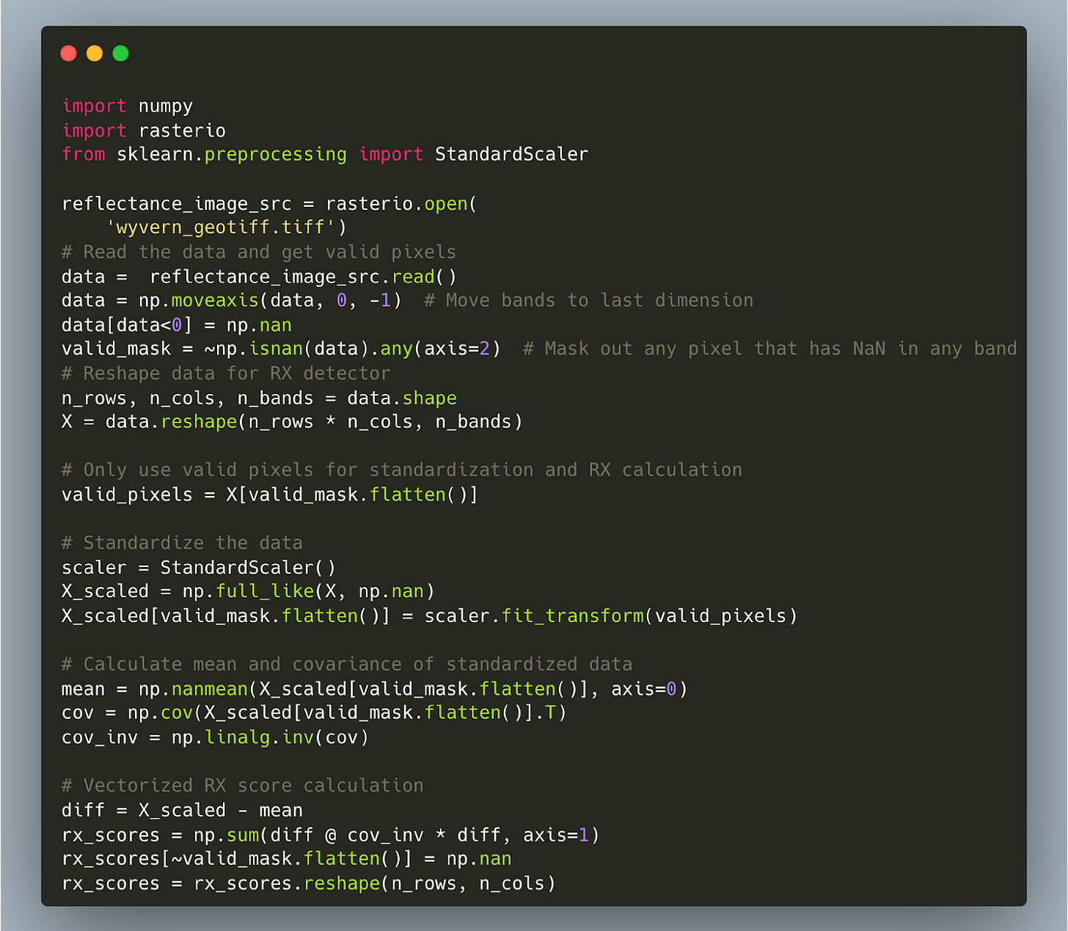Image resolution: width=1068 pixels, height=931 pixels.
Task: Click comment 'Reshape data for RX detector'
Action: (x=226, y=373)
